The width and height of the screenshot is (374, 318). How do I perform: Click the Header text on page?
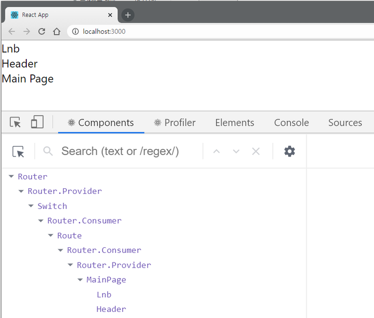click(x=20, y=64)
